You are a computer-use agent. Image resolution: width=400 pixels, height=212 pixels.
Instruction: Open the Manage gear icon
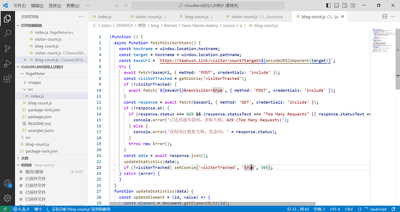(8, 198)
